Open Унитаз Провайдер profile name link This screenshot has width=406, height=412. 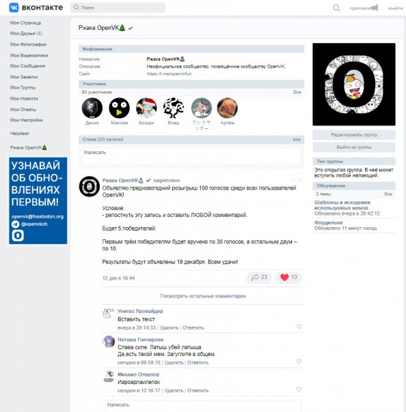[140, 311]
